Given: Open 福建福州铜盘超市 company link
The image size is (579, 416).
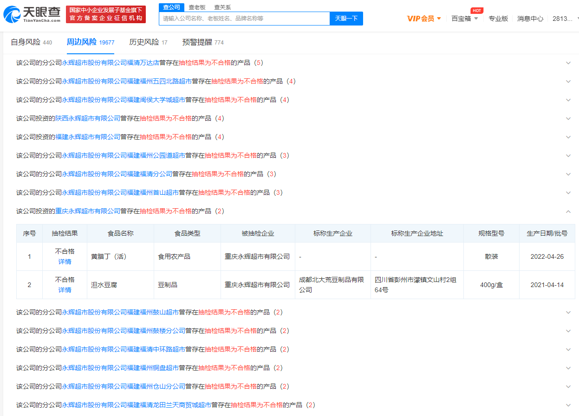Looking at the screenshot, I should click(x=120, y=368).
